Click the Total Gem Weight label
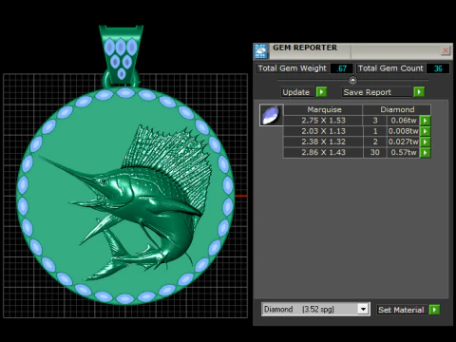 292,68
